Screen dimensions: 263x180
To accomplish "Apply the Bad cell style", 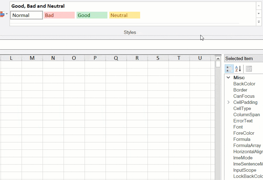I will pos(59,15).
